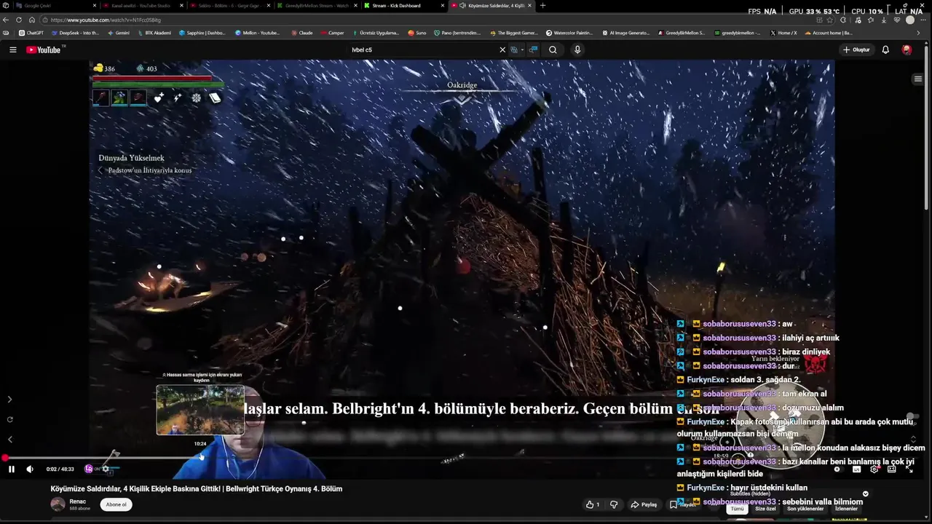Mute the video volume

click(x=30, y=469)
